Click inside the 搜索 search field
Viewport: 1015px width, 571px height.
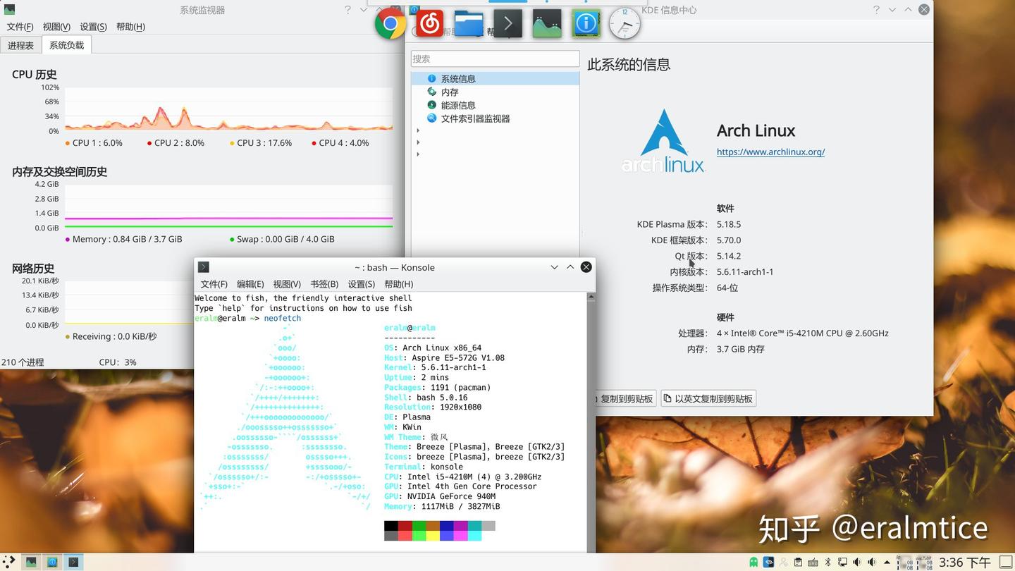(496, 59)
